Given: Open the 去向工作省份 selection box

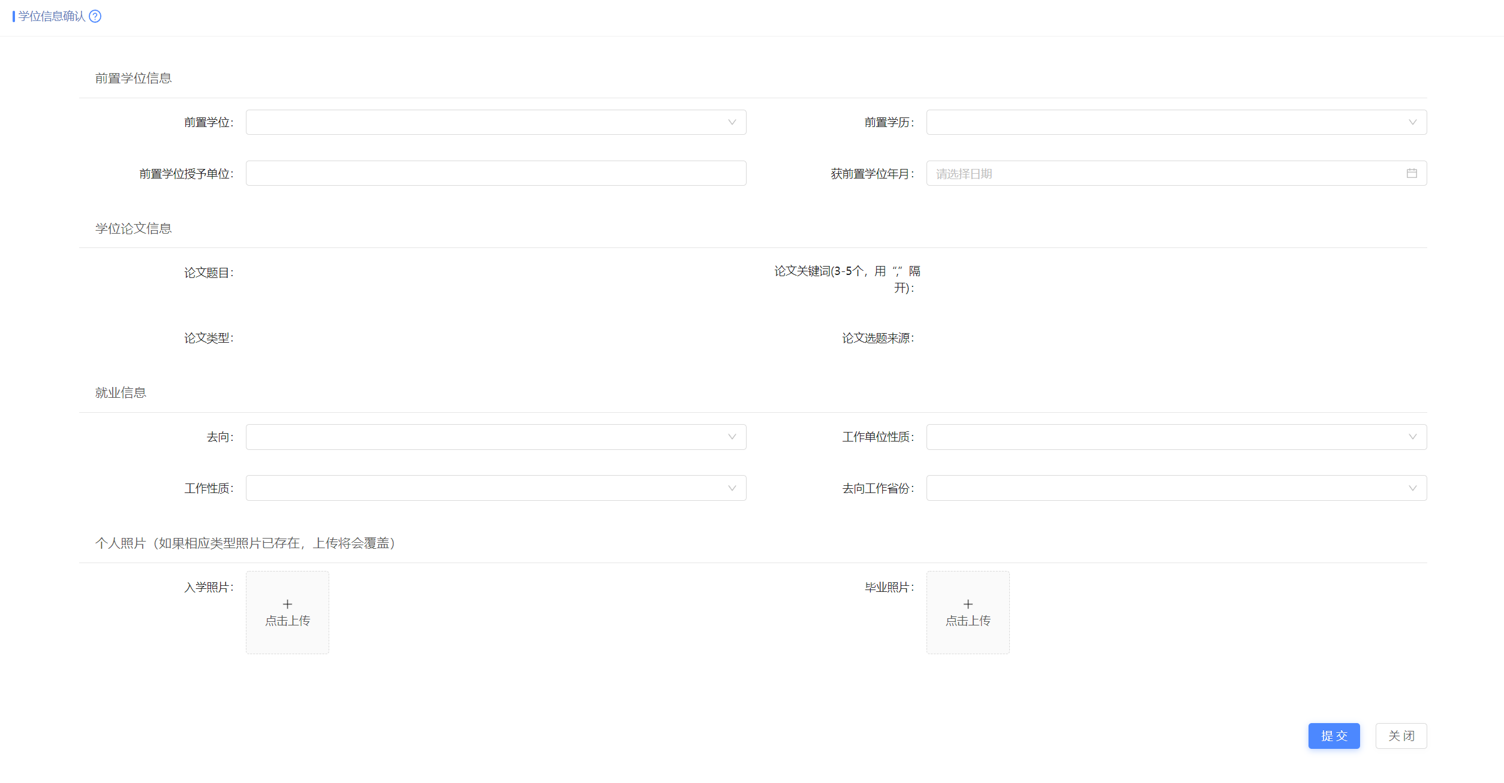Looking at the screenshot, I should (1175, 488).
